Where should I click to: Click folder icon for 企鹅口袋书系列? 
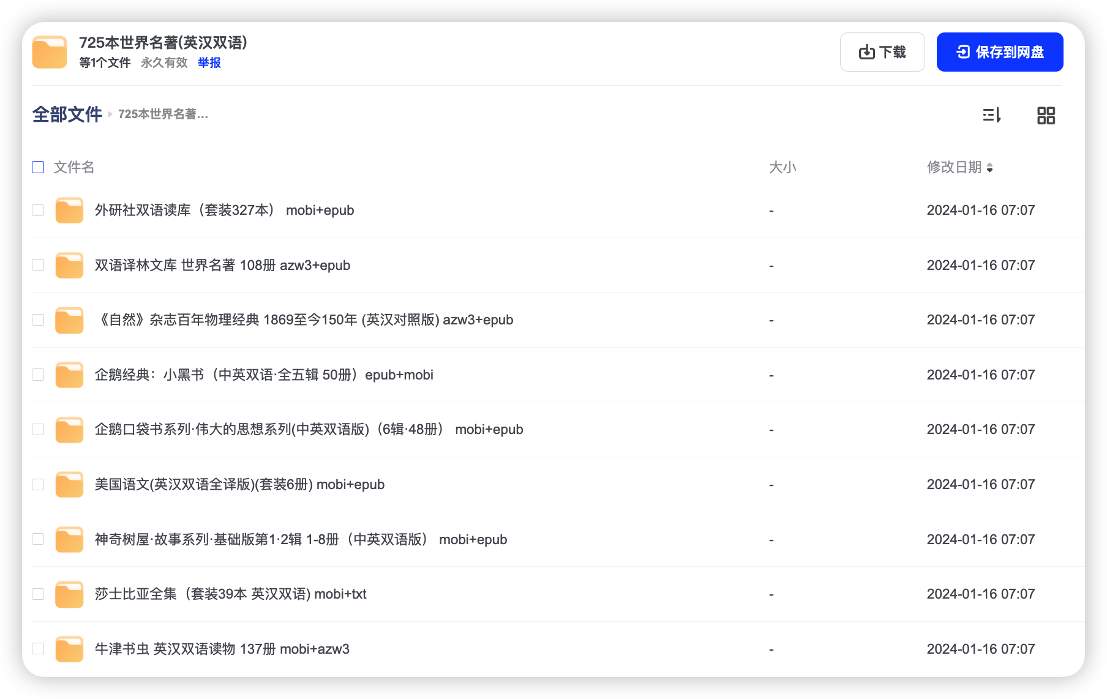tap(69, 430)
